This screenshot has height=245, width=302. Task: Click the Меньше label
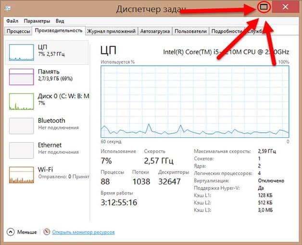pyautogui.click(x=27, y=232)
